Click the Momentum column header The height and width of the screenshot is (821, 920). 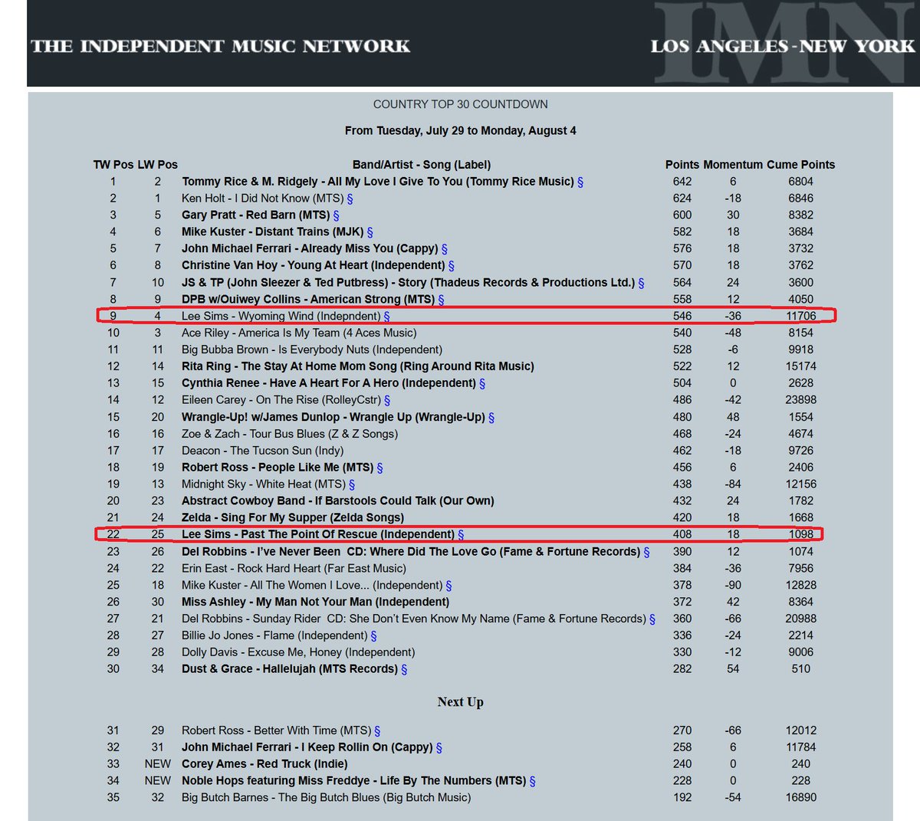click(x=733, y=165)
